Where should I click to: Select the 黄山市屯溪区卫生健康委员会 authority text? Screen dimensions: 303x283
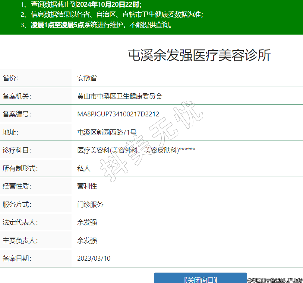(x=120, y=96)
